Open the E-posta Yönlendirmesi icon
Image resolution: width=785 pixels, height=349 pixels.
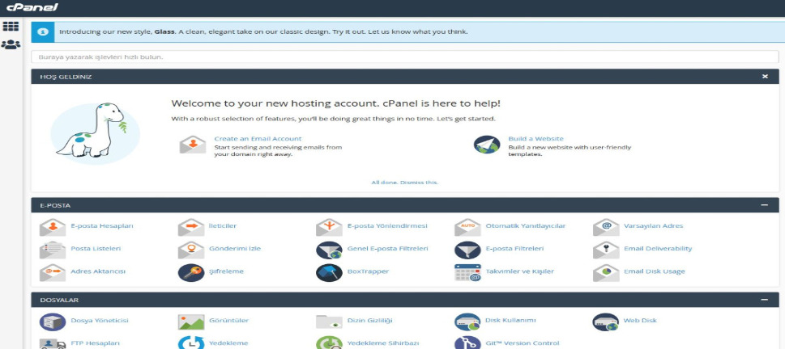(x=329, y=227)
